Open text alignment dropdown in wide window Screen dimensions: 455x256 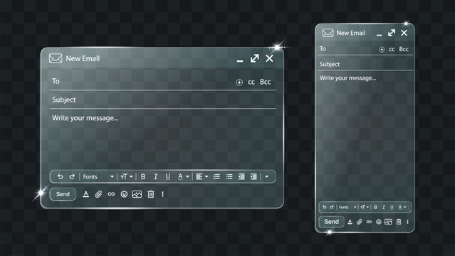coord(202,176)
